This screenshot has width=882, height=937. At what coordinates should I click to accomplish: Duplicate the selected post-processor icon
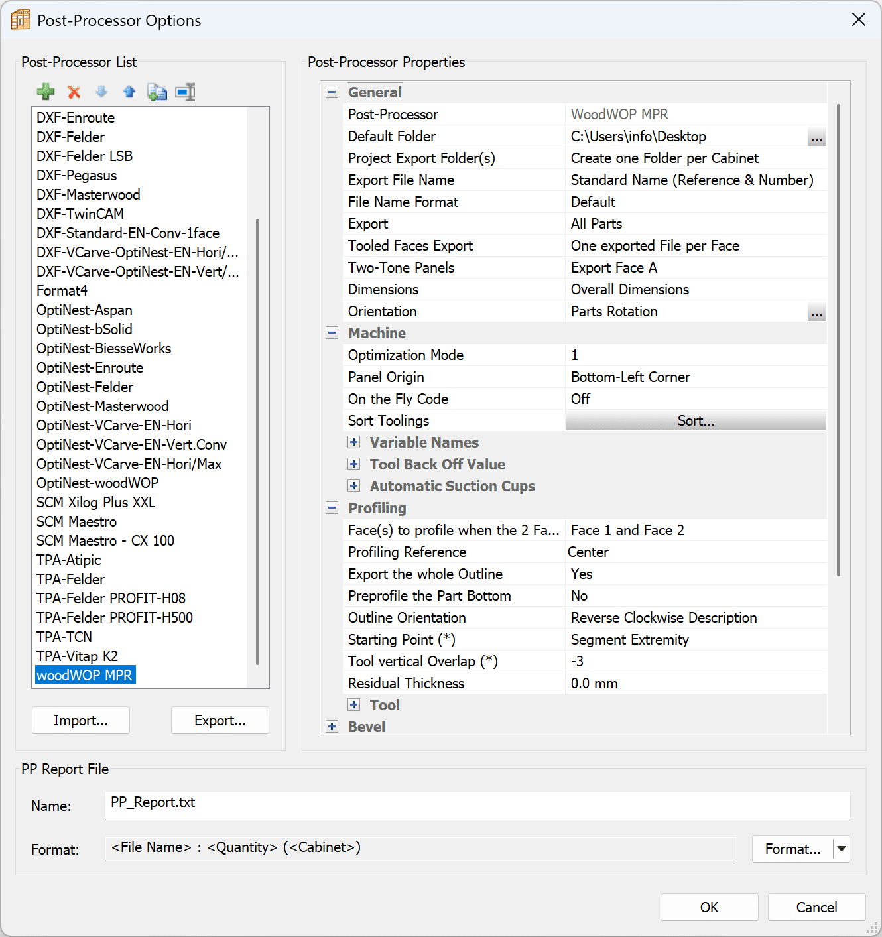click(x=157, y=92)
